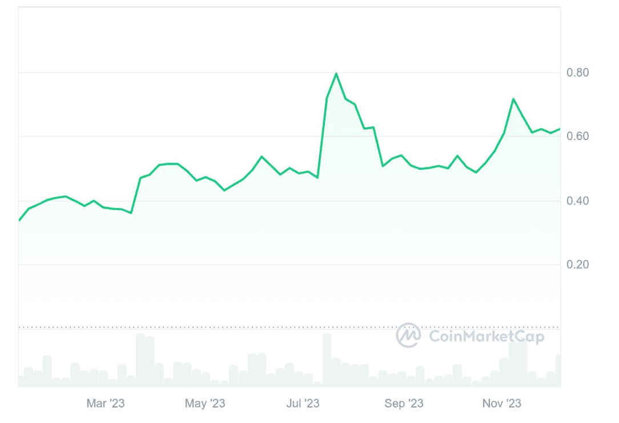This screenshot has width=619, height=423.
Task: Click the highest price peak near 0.80
Action: (x=336, y=74)
